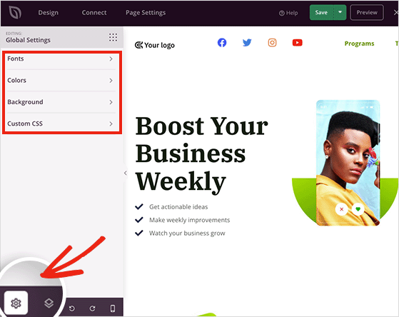Click the YouTube social icon

[x=297, y=43]
